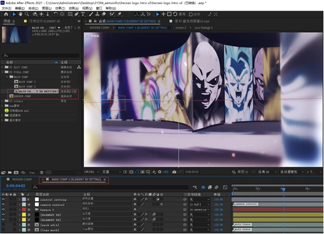The height and width of the screenshot is (234, 324).
Task: Expand the Camera 1 layer properties
Action: coord(20,209)
